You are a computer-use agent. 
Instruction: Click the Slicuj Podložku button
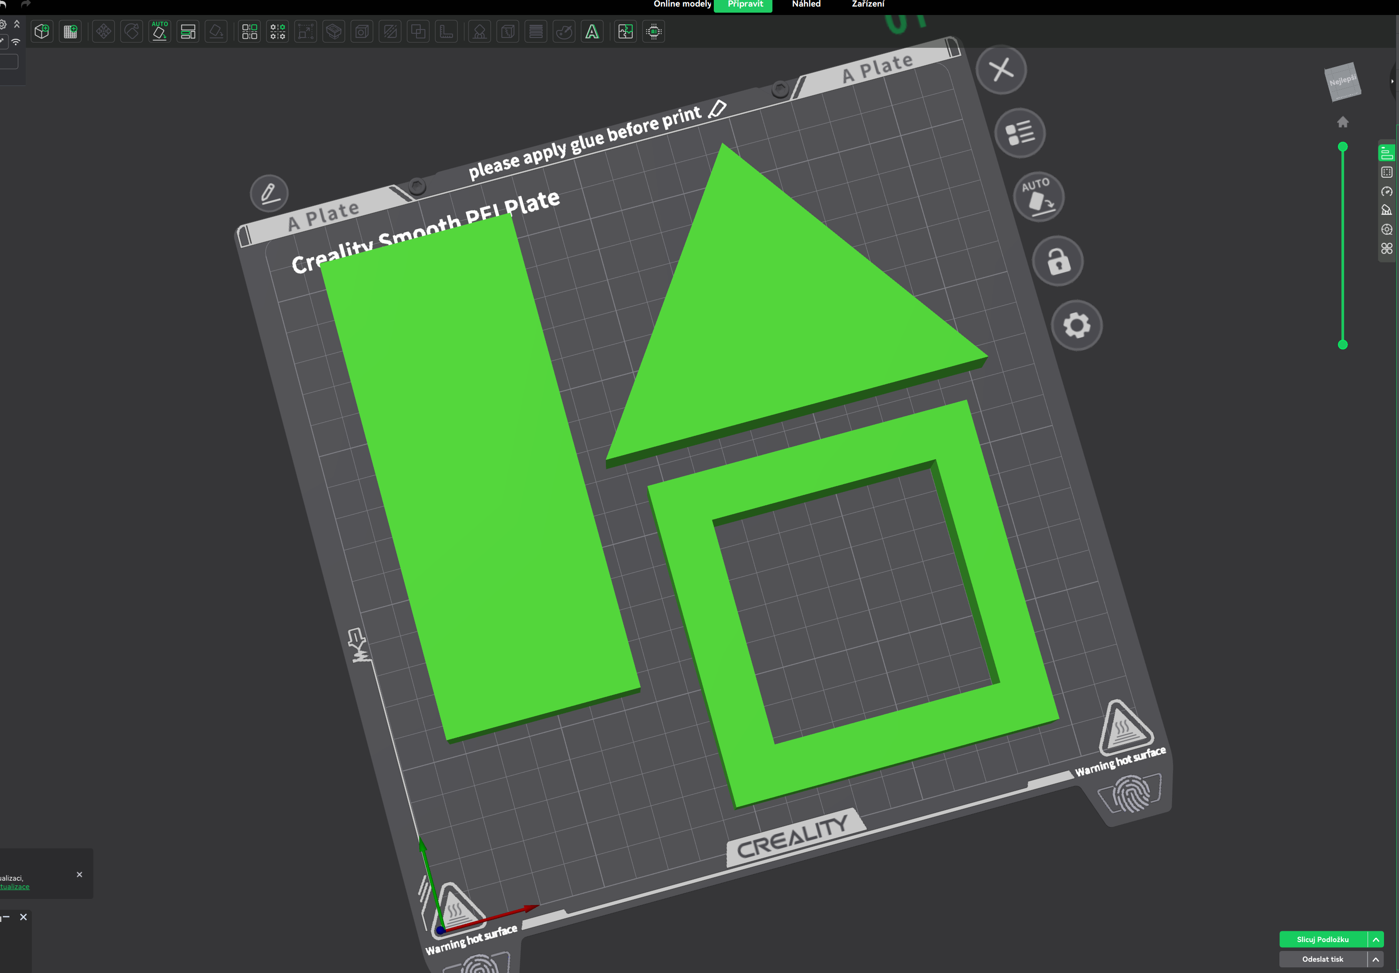point(1322,940)
